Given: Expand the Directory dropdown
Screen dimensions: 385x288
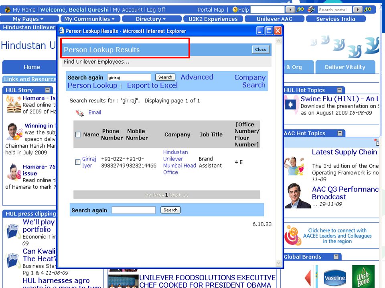Looking at the screenshot, I should pyautogui.click(x=152, y=19).
